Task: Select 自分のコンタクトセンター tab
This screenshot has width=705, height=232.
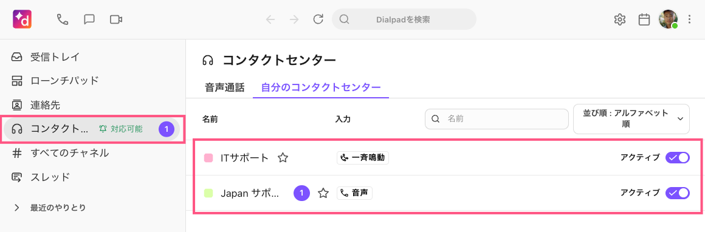Action: [x=320, y=87]
